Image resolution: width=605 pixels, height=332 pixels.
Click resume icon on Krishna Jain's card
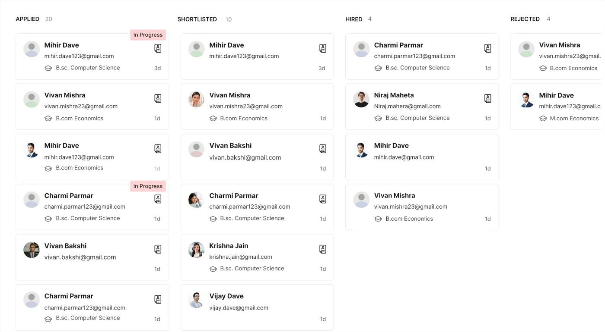(322, 249)
